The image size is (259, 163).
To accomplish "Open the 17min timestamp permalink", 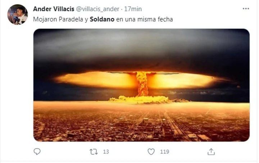I will coord(133,9).
